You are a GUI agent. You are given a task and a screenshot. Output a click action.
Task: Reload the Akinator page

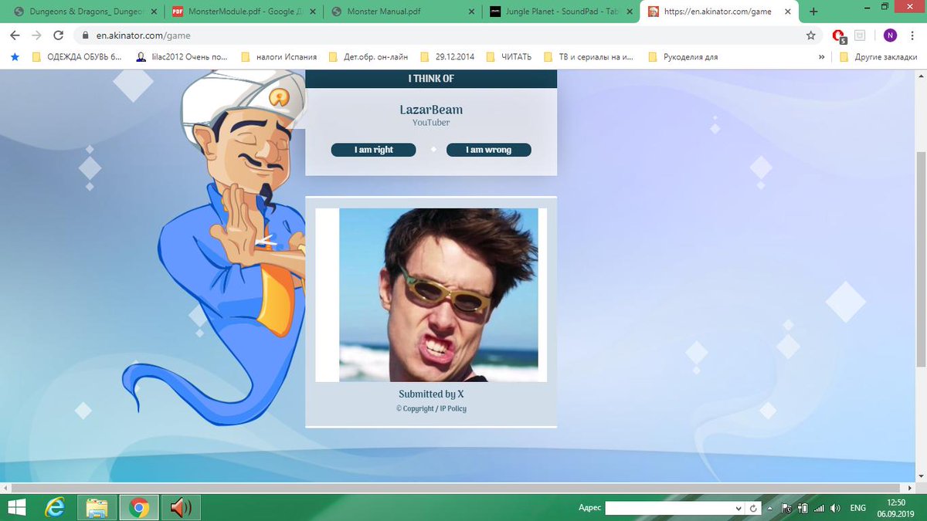tap(58, 36)
